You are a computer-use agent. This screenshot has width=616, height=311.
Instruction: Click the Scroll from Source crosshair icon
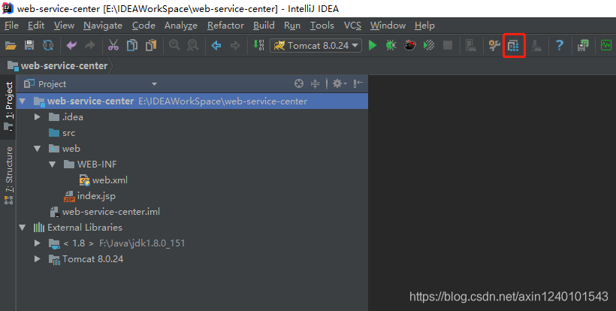coord(299,83)
